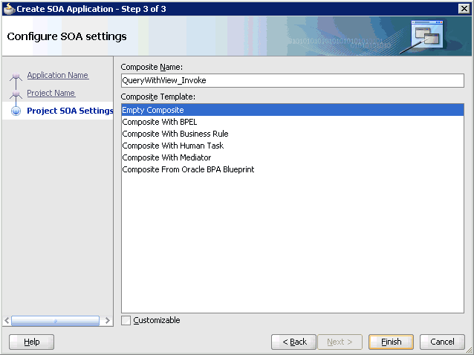Choose Composite With Human Task
The width and height of the screenshot is (474, 355).
(x=292, y=146)
